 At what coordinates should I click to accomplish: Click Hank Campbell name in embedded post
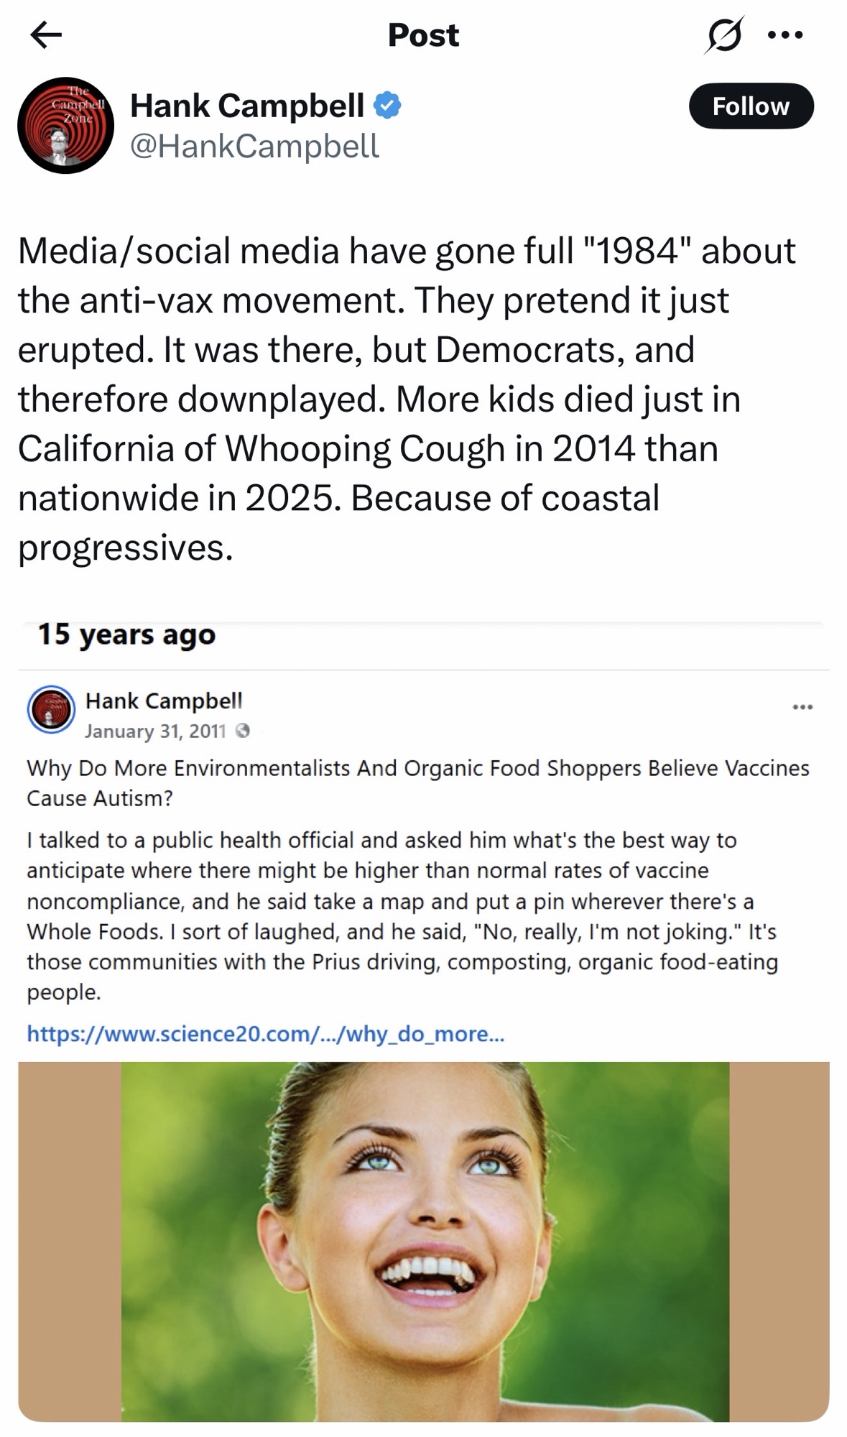pyautogui.click(x=164, y=701)
